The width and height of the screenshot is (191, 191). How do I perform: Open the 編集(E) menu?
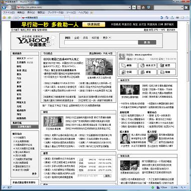21,13
